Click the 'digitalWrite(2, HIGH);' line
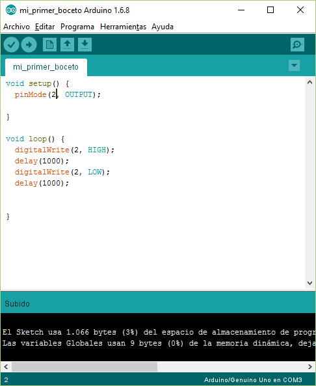 64,150
